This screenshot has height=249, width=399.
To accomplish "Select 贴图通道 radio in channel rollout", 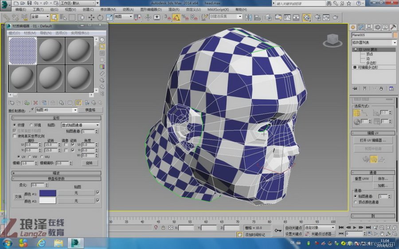I will (356, 196).
